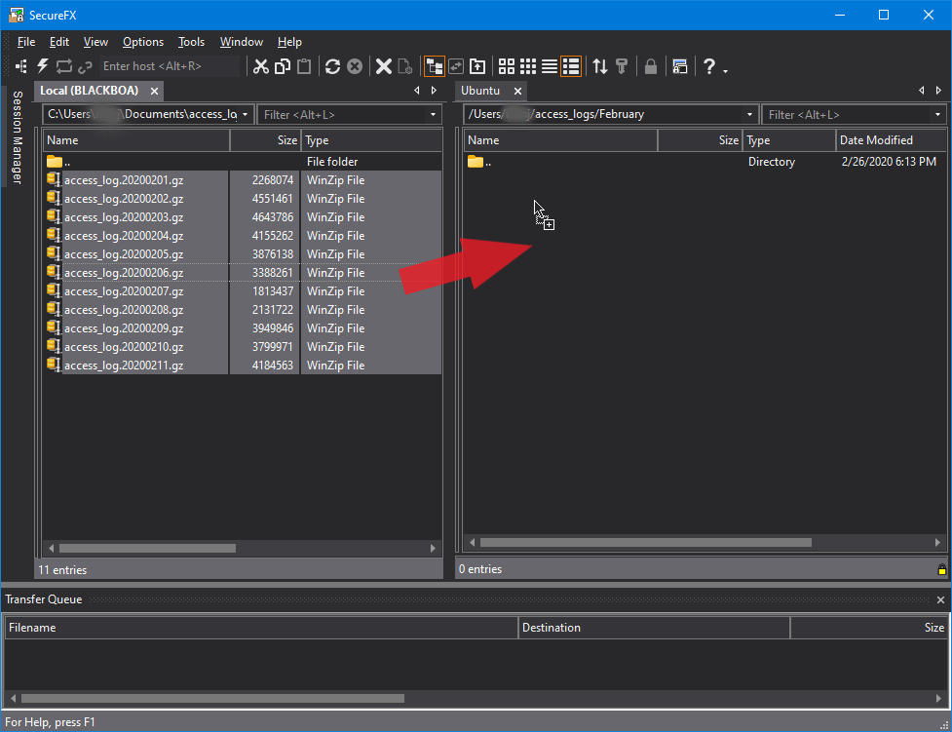
Task: Sort local files by Size column
Action: [265, 140]
